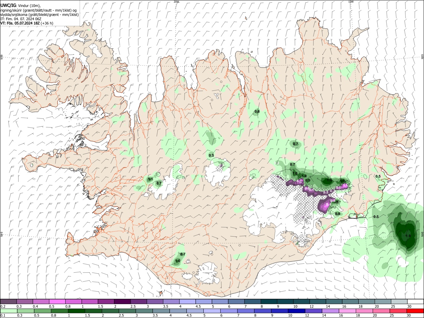
Task: Select the lavender 4 swatch, upper legend row
Action: [187, 301]
